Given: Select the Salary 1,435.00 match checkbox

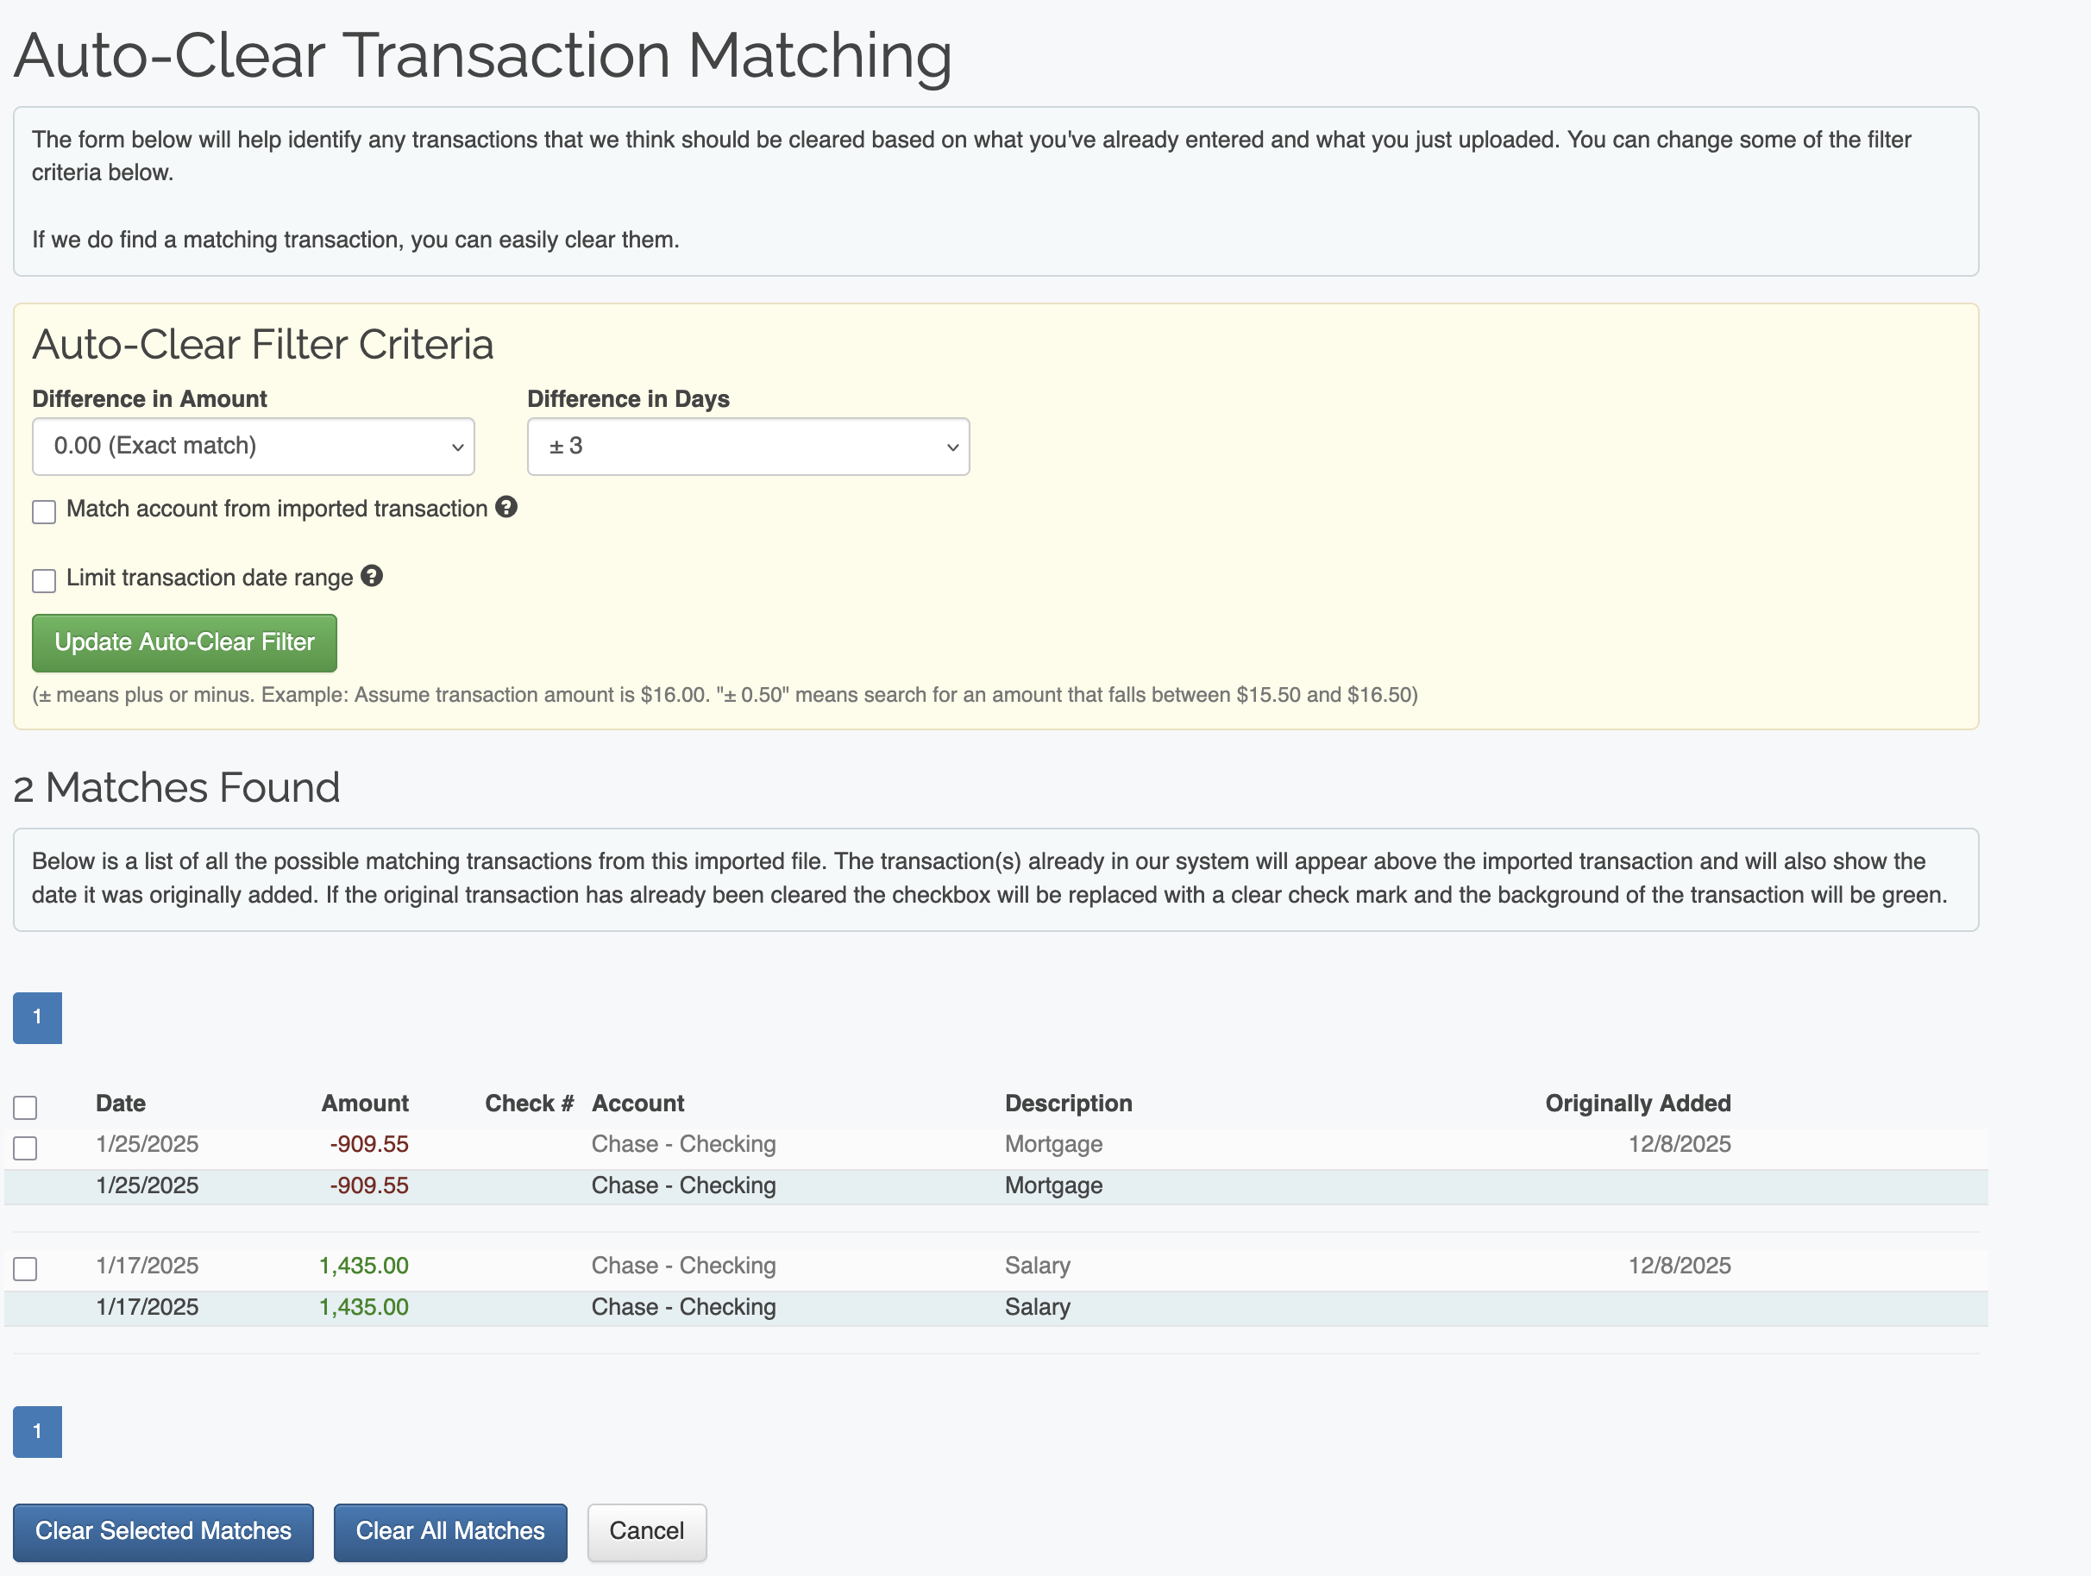Looking at the screenshot, I should 26,1268.
